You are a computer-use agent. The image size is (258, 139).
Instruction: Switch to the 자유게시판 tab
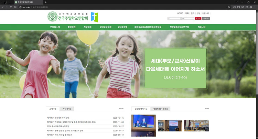(x=67, y=109)
